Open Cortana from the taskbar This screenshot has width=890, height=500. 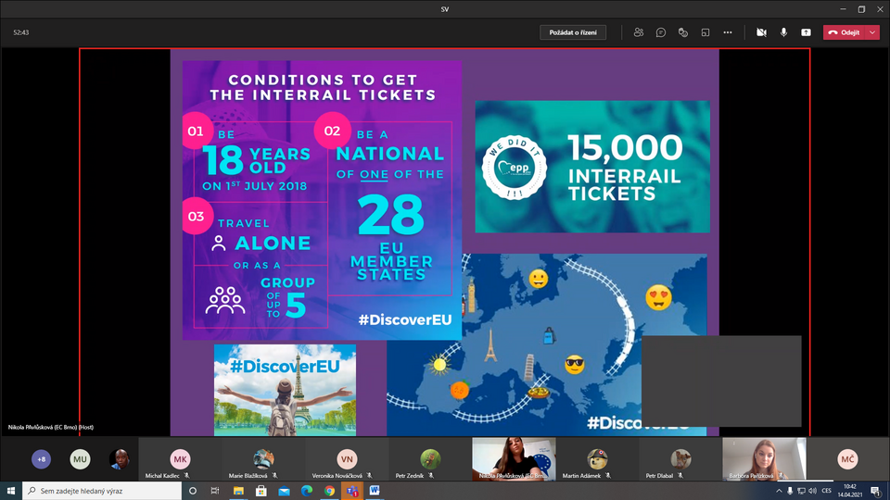[x=193, y=491]
